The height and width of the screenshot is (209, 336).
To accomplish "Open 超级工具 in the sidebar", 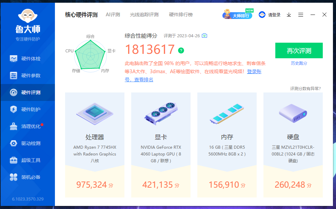I will click(28, 160).
